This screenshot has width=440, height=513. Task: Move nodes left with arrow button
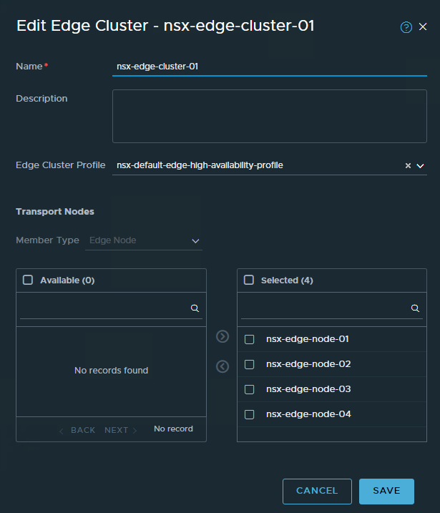(x=223, y=366)
